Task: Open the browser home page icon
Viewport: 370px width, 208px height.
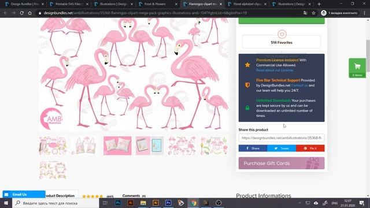Action: click(x=29, y=13)
